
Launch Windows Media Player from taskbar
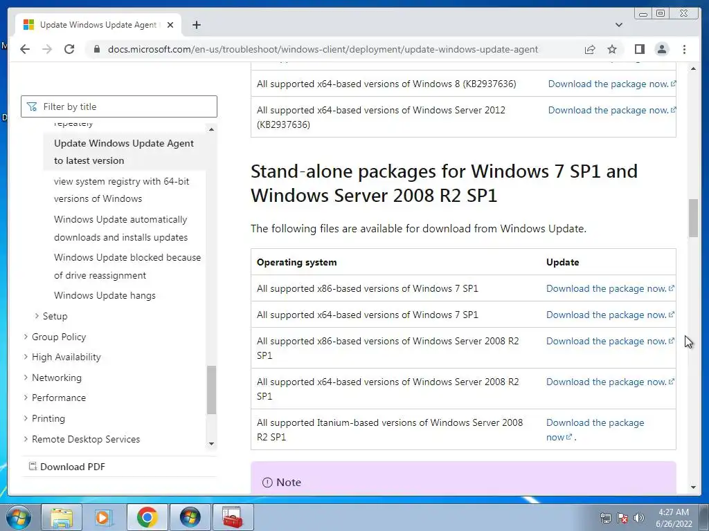pos(102,517)
